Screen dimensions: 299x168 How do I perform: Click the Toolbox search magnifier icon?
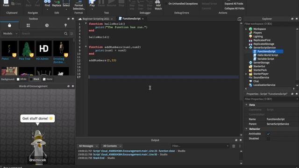pos(66,34)
